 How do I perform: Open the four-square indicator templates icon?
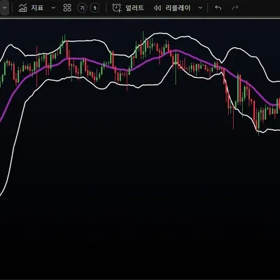tap(67, 8)
